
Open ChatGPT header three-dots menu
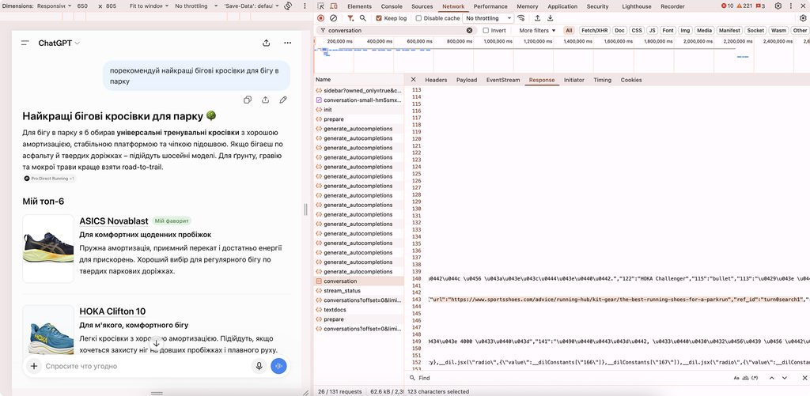point(288,43)
